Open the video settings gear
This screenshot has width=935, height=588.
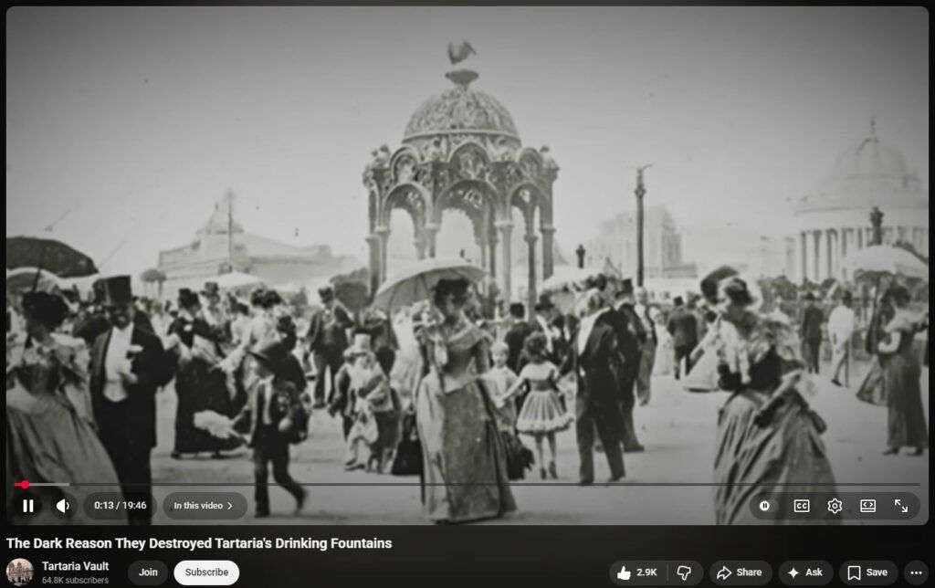click(x=835, y=506)
